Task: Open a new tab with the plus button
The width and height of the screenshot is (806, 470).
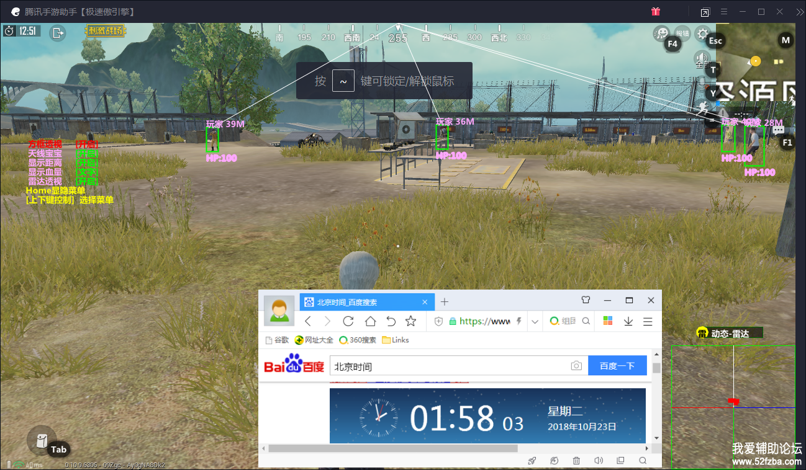Action: tap(445, 302)
